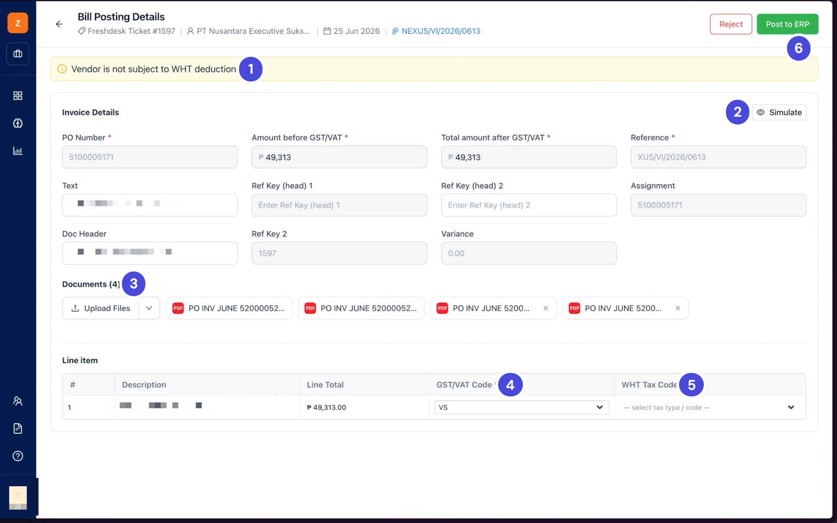837x523 pixels.
Task: Click the back arrow icon
Action: coord(59,24)
